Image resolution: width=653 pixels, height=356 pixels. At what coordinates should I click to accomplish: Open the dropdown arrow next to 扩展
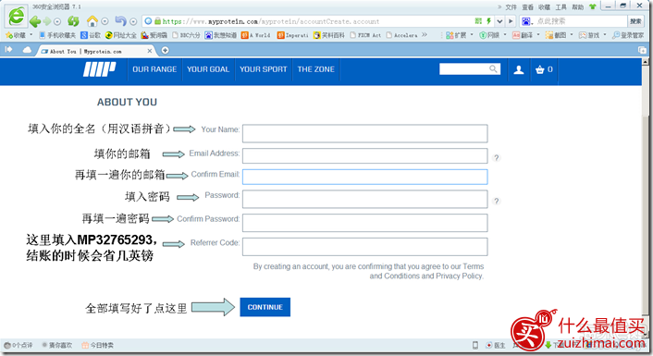coord(472,35)
